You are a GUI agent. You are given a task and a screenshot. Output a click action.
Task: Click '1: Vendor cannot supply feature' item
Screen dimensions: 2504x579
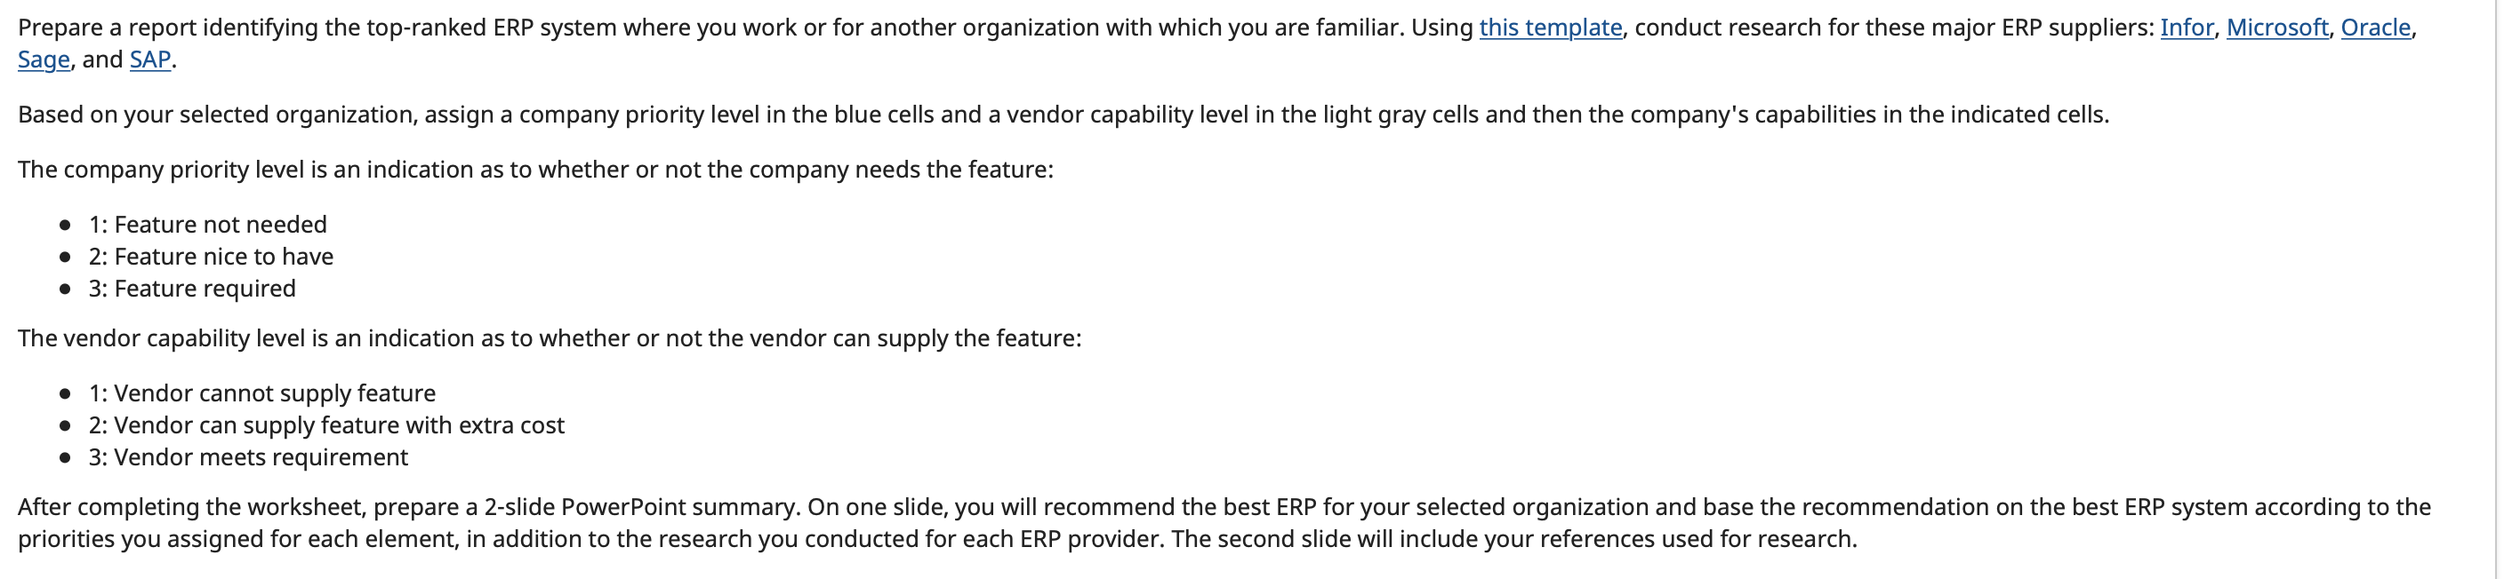pos(261,393)
